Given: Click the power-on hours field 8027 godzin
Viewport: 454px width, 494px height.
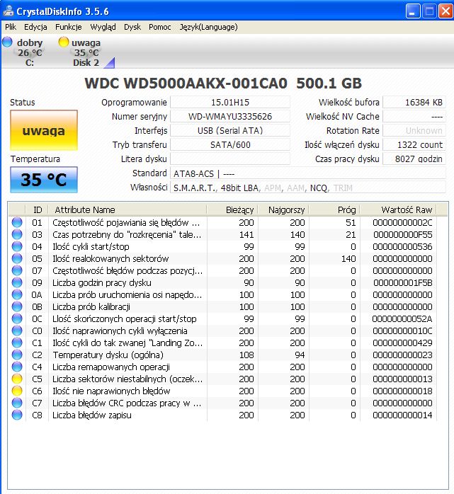Looking at the screenshot, I should (x=414, y=159).
